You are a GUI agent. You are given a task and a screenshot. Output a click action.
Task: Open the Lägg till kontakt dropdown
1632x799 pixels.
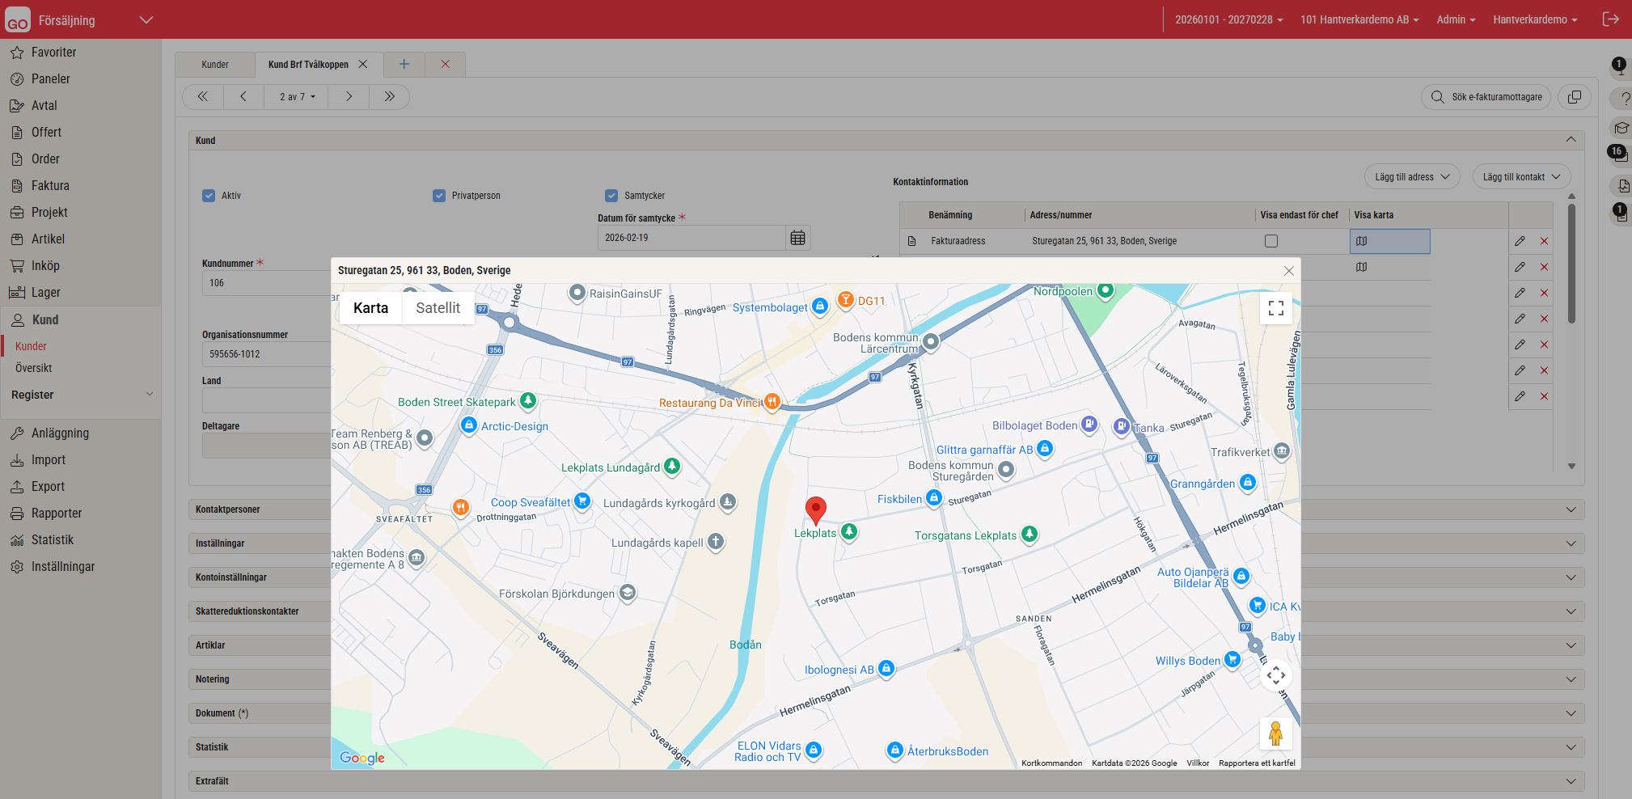(1522, 177)
